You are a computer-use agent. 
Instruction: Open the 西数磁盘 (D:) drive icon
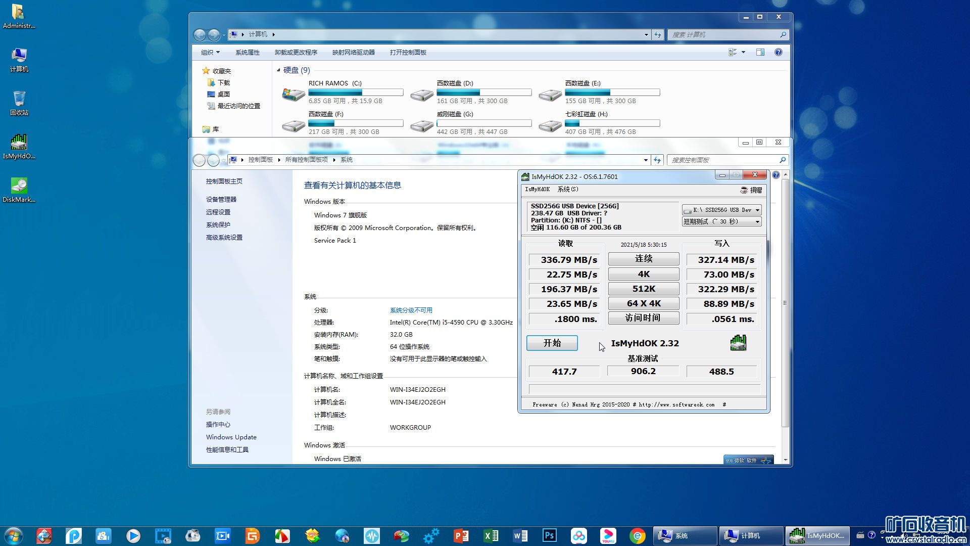[x=422, y=95]
